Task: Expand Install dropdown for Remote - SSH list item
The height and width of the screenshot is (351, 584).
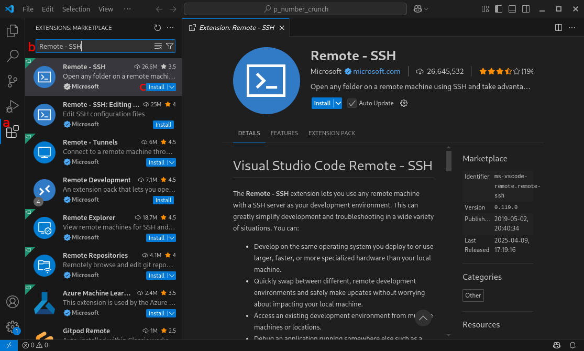Action: coord(172,87)
